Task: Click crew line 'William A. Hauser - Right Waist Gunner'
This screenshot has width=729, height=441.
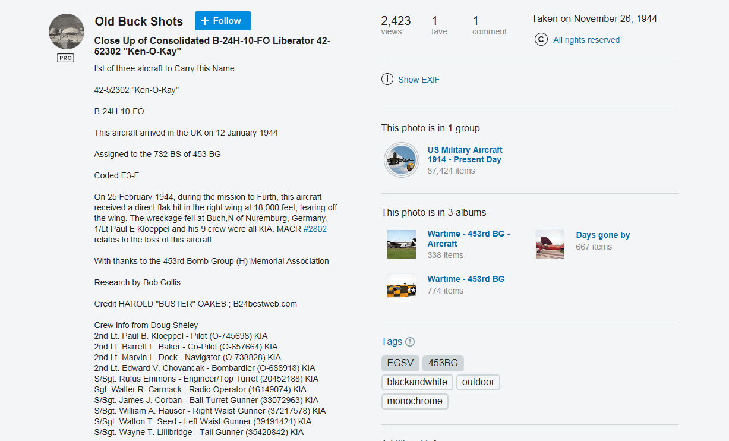Action: [x=210, y=411]
